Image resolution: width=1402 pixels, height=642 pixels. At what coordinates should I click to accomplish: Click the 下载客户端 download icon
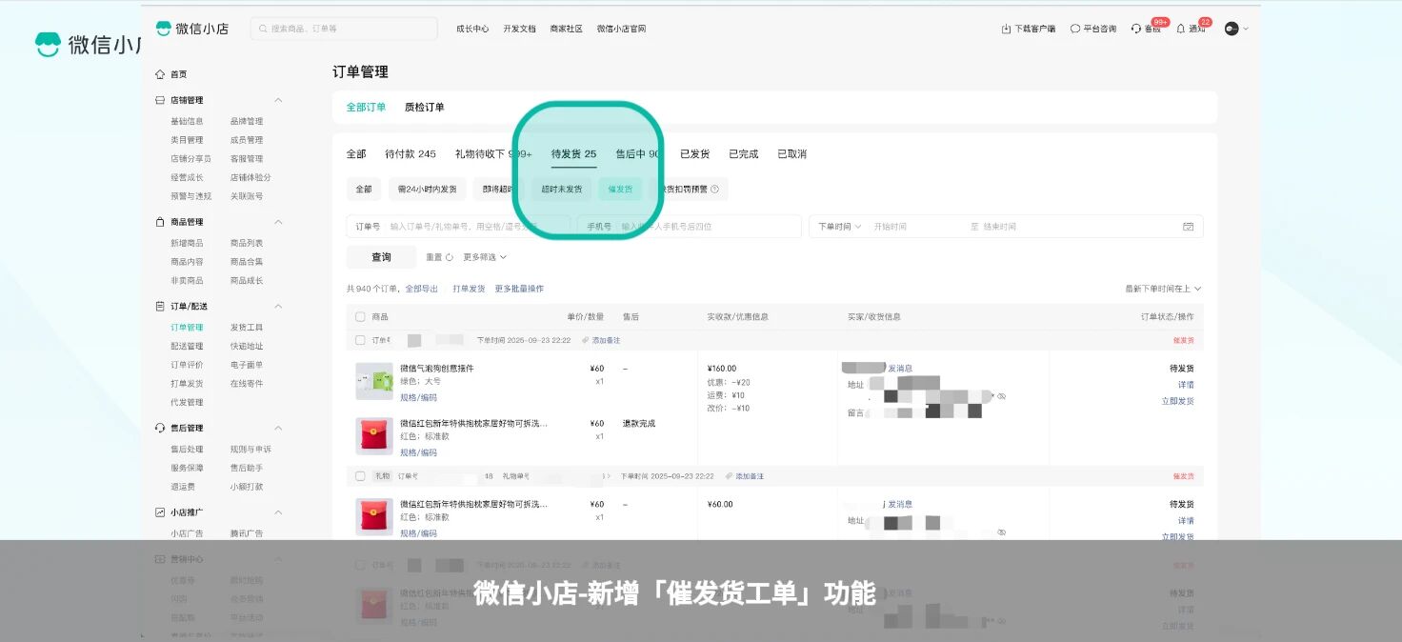[x=1006, y=29]
